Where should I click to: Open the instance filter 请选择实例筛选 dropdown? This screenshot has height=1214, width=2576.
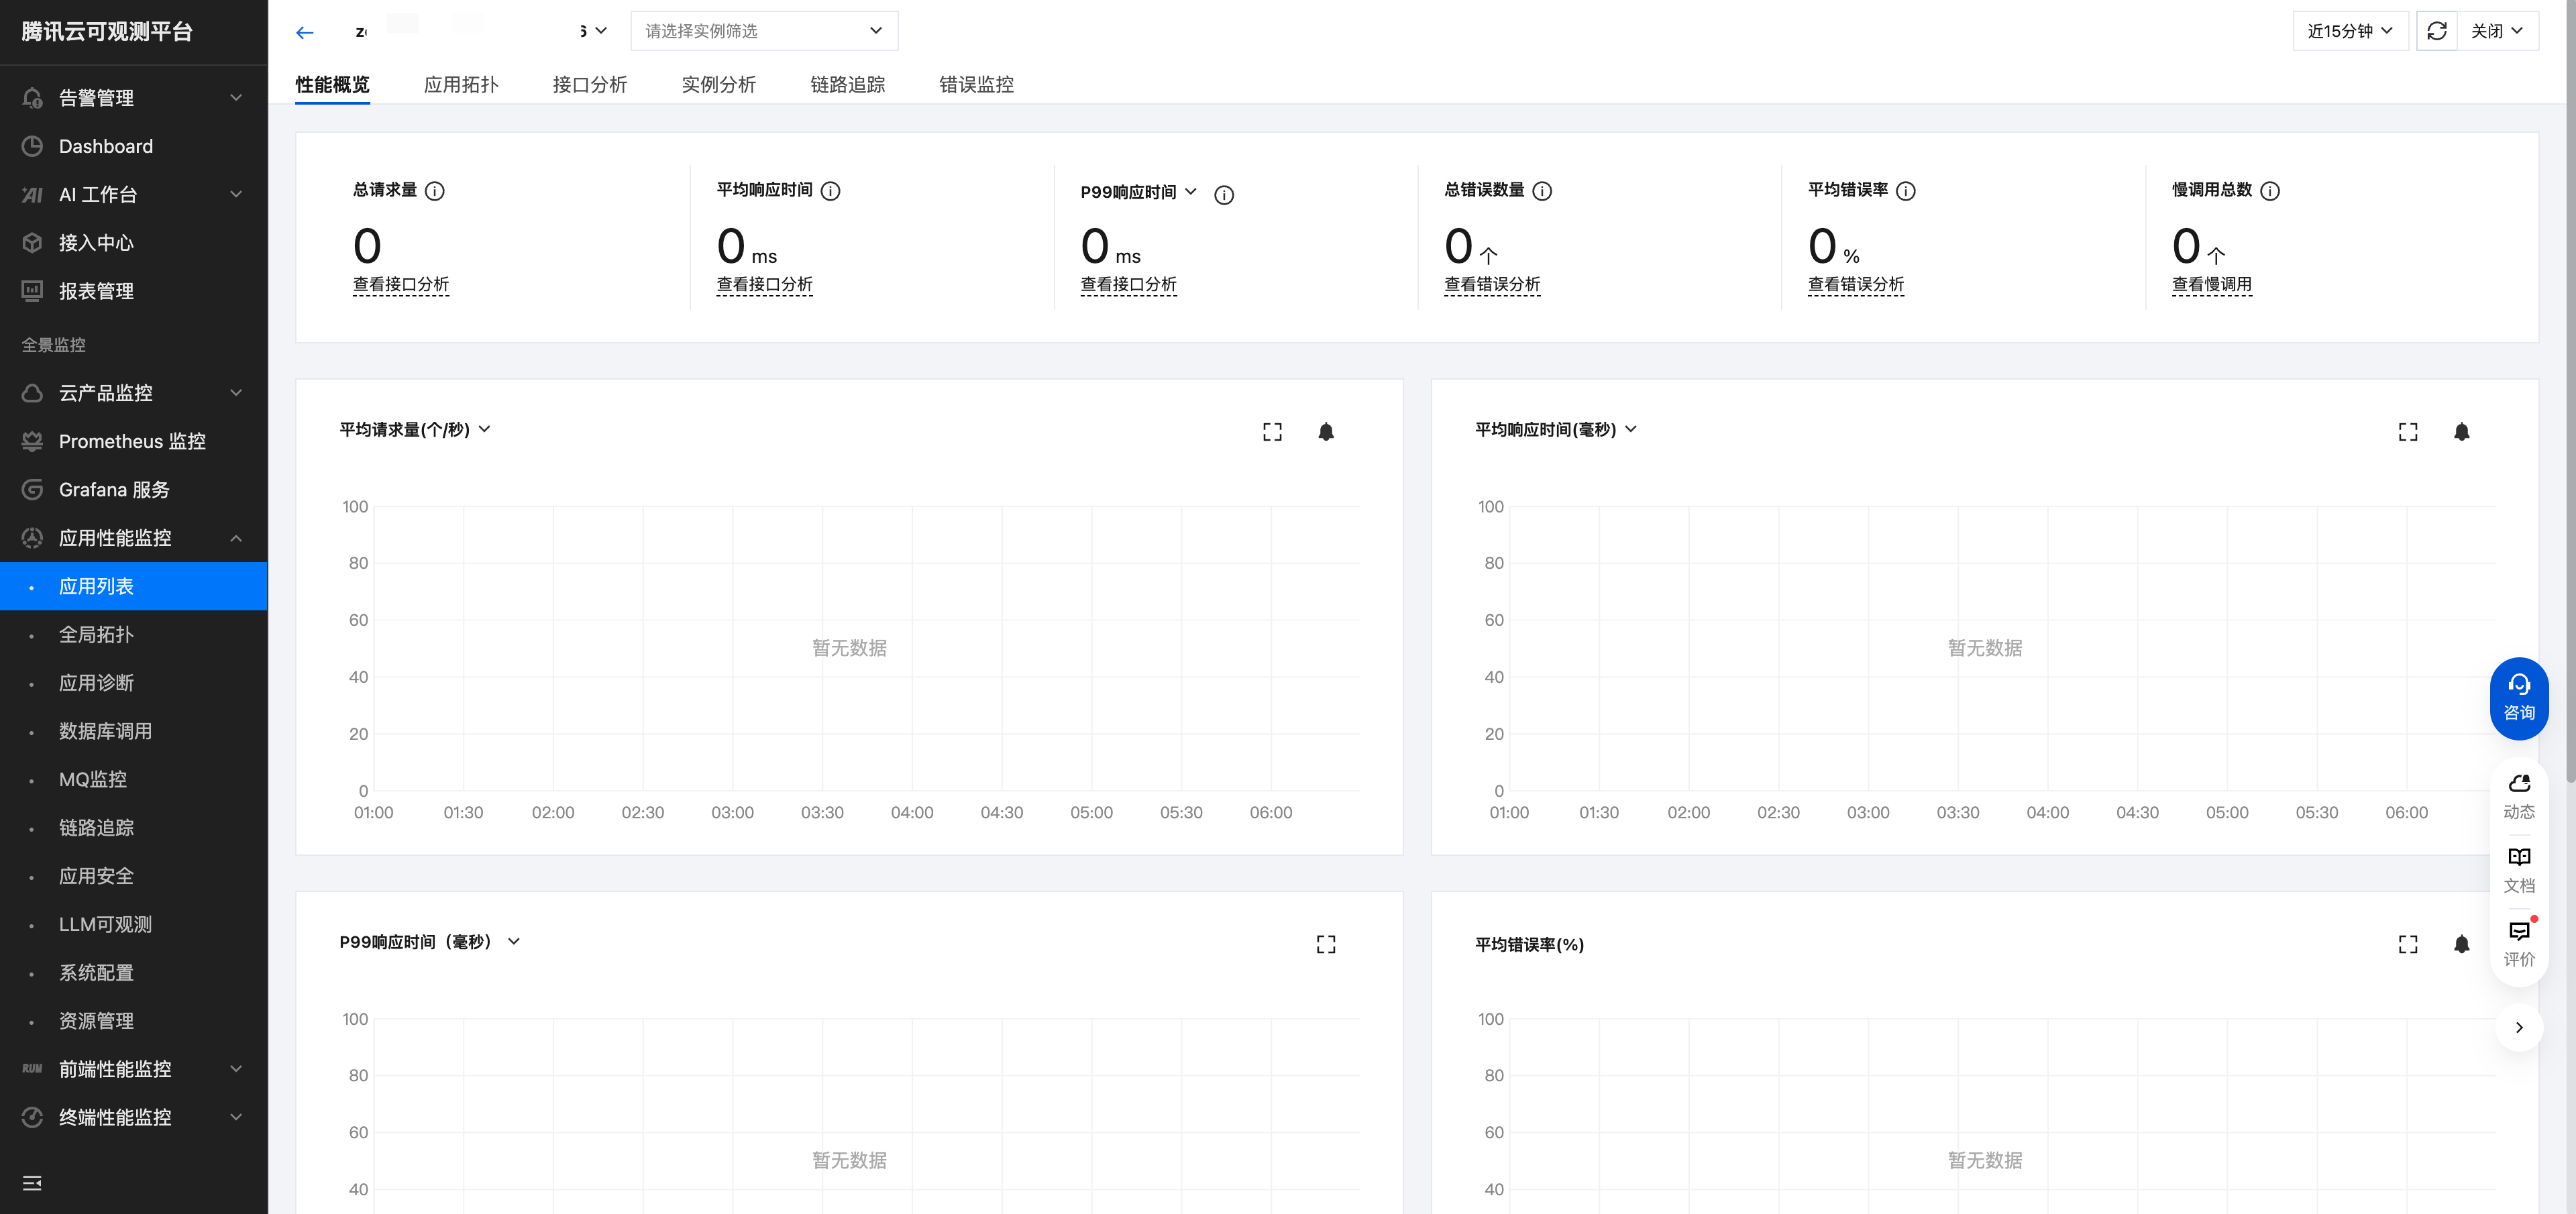tap(764, 31)
